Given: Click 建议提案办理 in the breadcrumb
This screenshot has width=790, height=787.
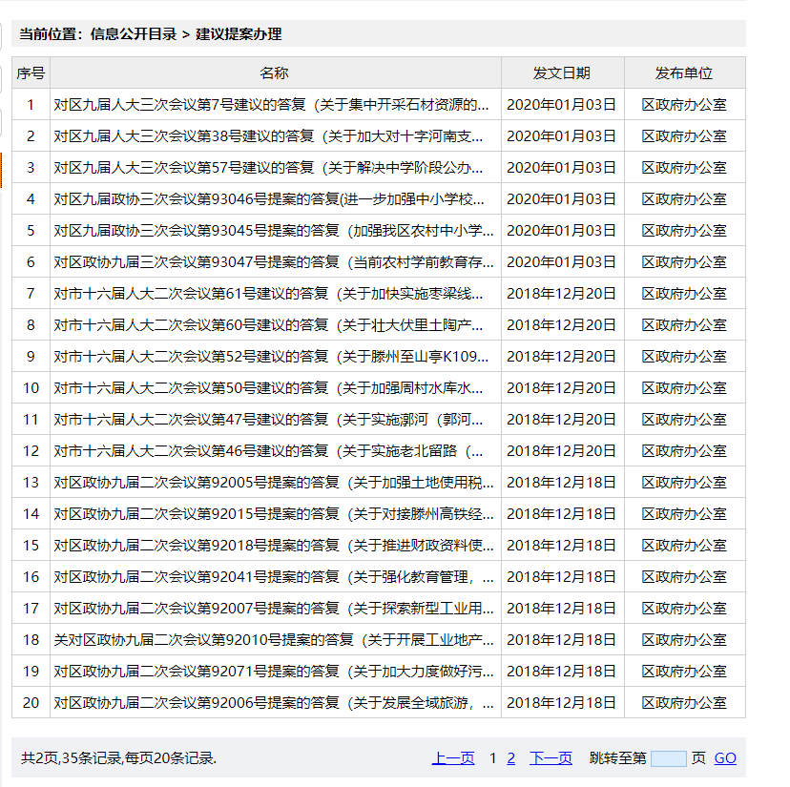Looking at the screenshot, I should [239, 34].
